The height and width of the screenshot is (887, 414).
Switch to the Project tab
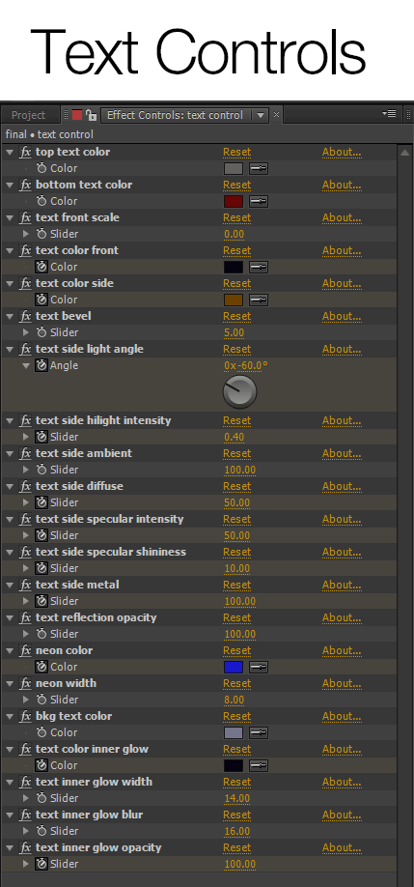click(x=28, y=115)
